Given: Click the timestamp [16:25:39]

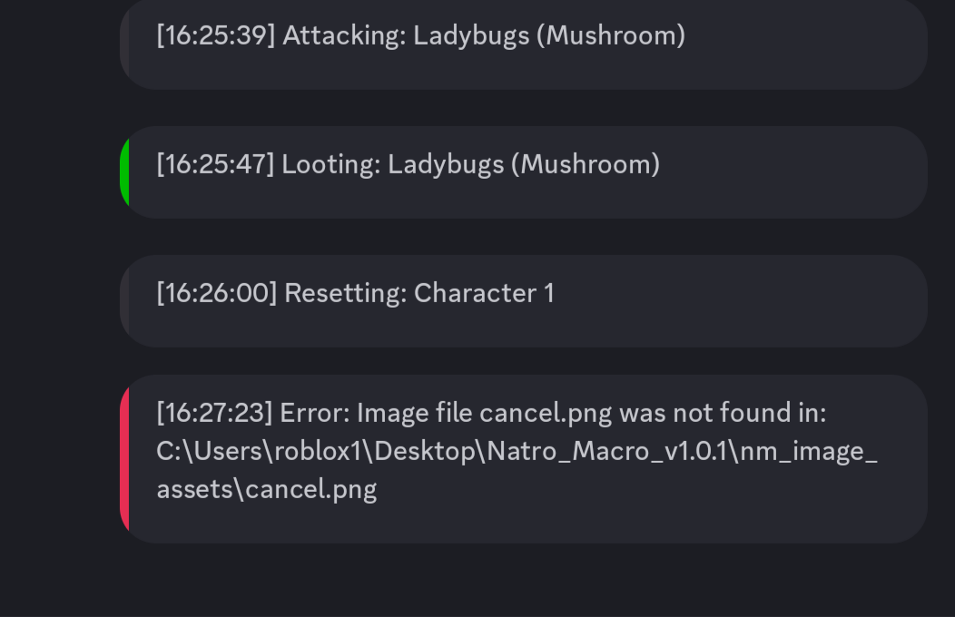Looking at the screenshot, I should coord(215,36).
